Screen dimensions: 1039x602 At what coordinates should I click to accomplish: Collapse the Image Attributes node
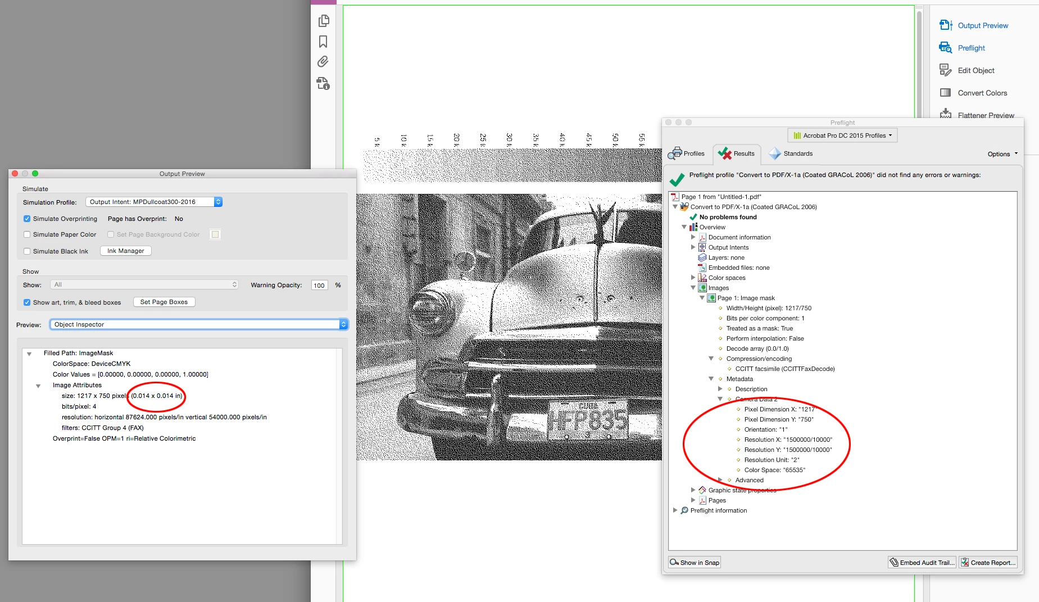coord(38,386)
